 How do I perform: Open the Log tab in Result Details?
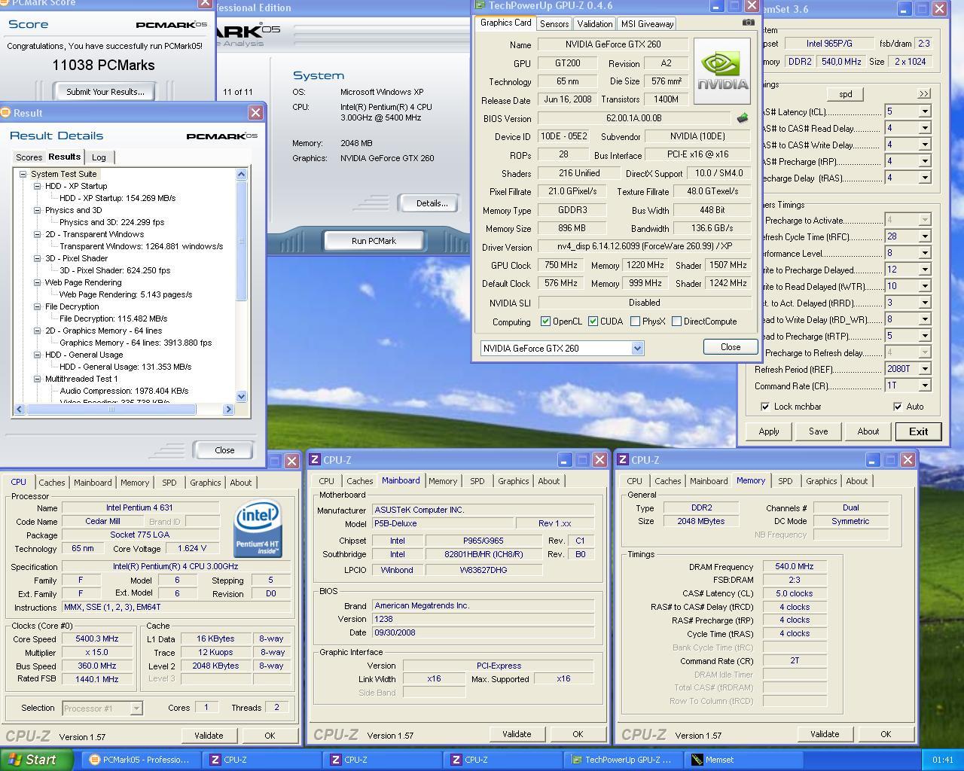[x=99, y=157]
